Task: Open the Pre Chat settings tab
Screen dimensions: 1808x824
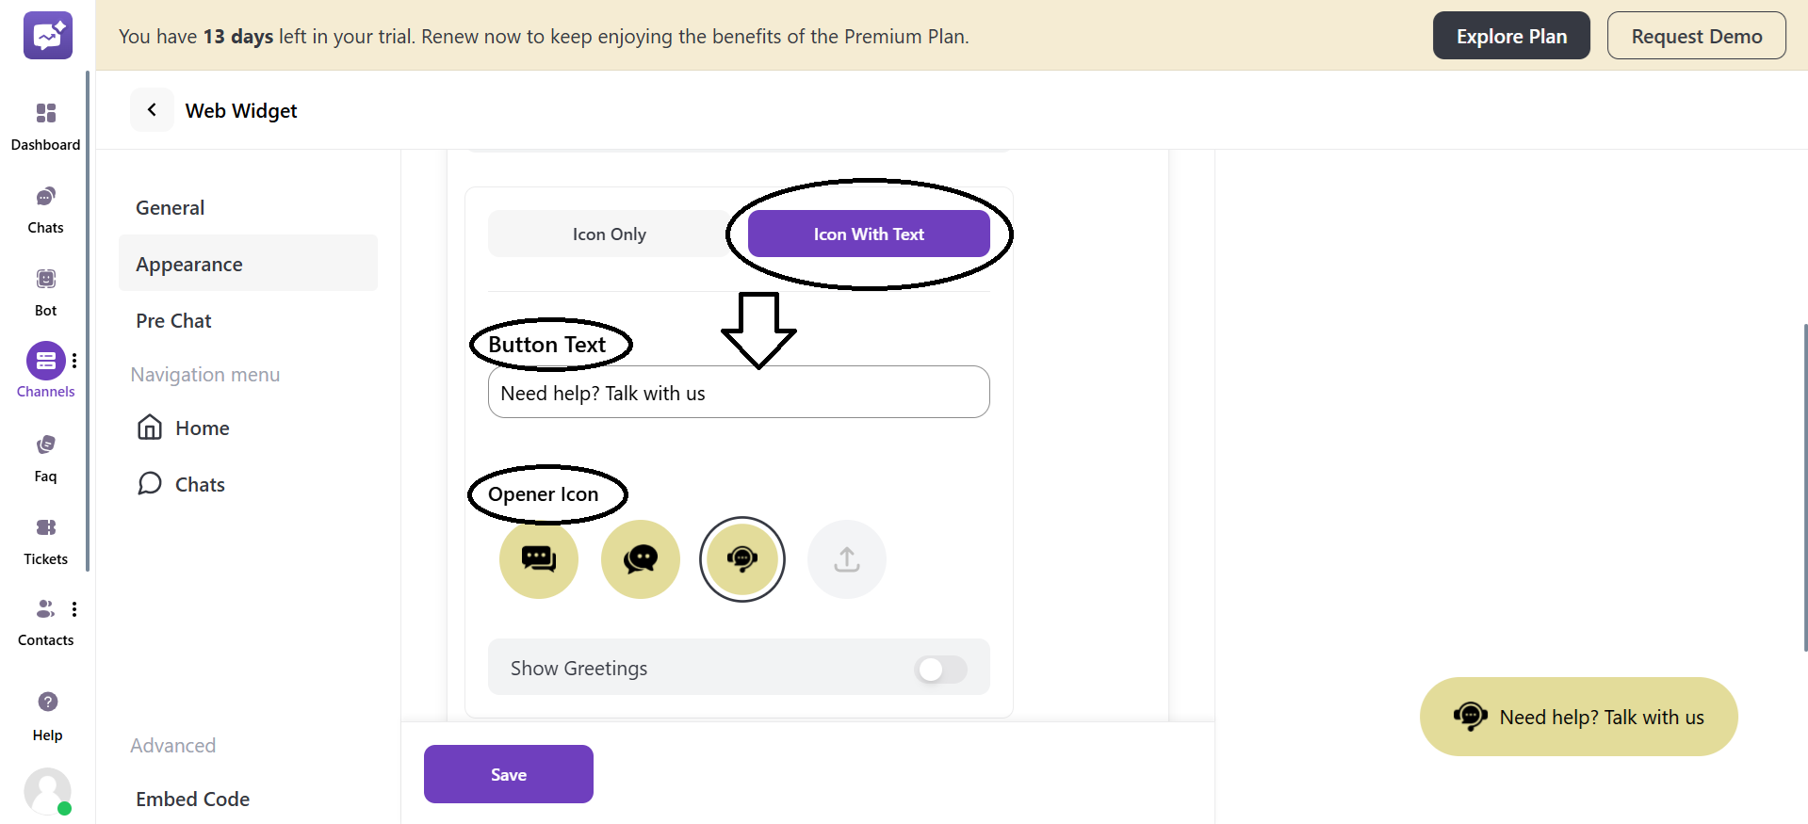Action: pyautogui.click(x=173, y=321)
